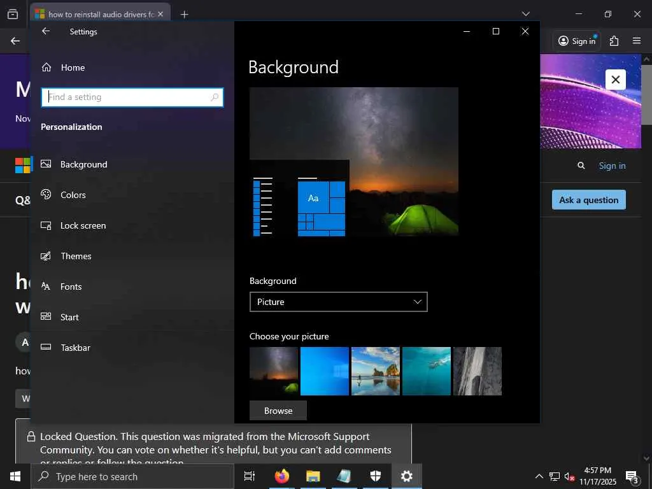Open Firefox from the taskbar
The height and width of the screenshot is (489, 652).
pyautogui.click(x=282, y=476)
